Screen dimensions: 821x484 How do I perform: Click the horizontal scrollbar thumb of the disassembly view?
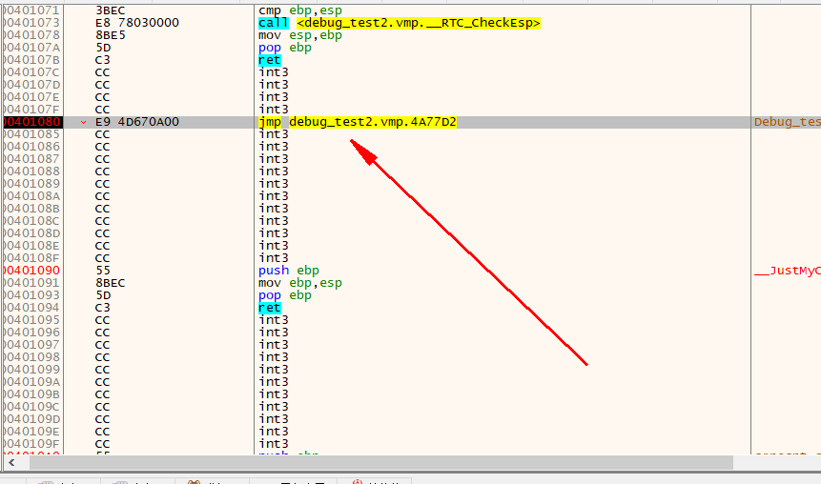[x=381, y=462]
